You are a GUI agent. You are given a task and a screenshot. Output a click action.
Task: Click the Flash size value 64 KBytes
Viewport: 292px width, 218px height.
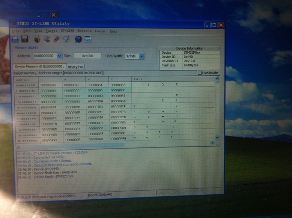[191, 65]
